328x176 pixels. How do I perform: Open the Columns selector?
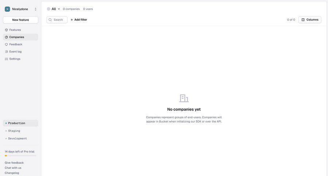click(310, 20)
